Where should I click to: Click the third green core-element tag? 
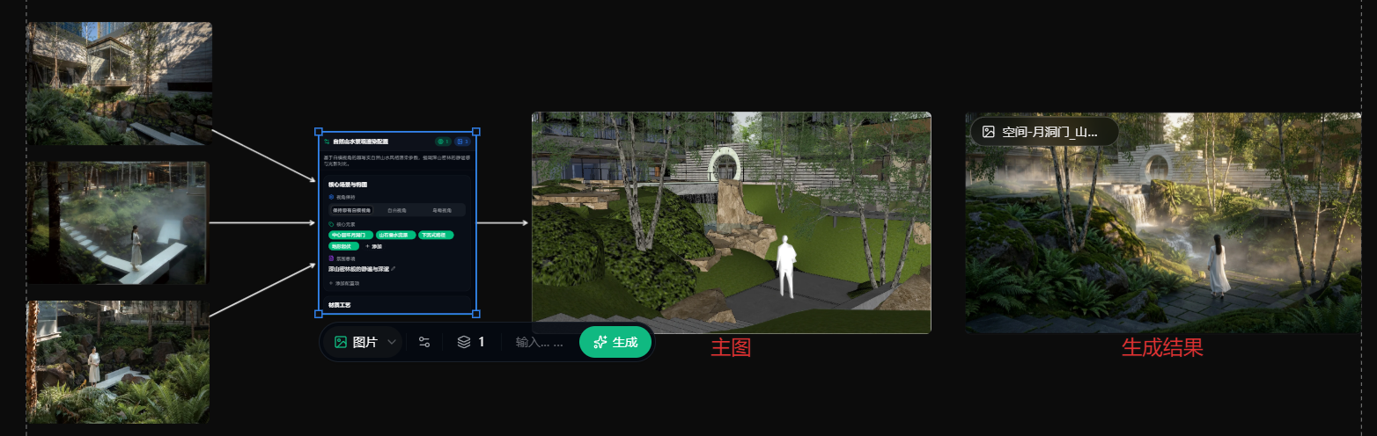click(436, 235)
